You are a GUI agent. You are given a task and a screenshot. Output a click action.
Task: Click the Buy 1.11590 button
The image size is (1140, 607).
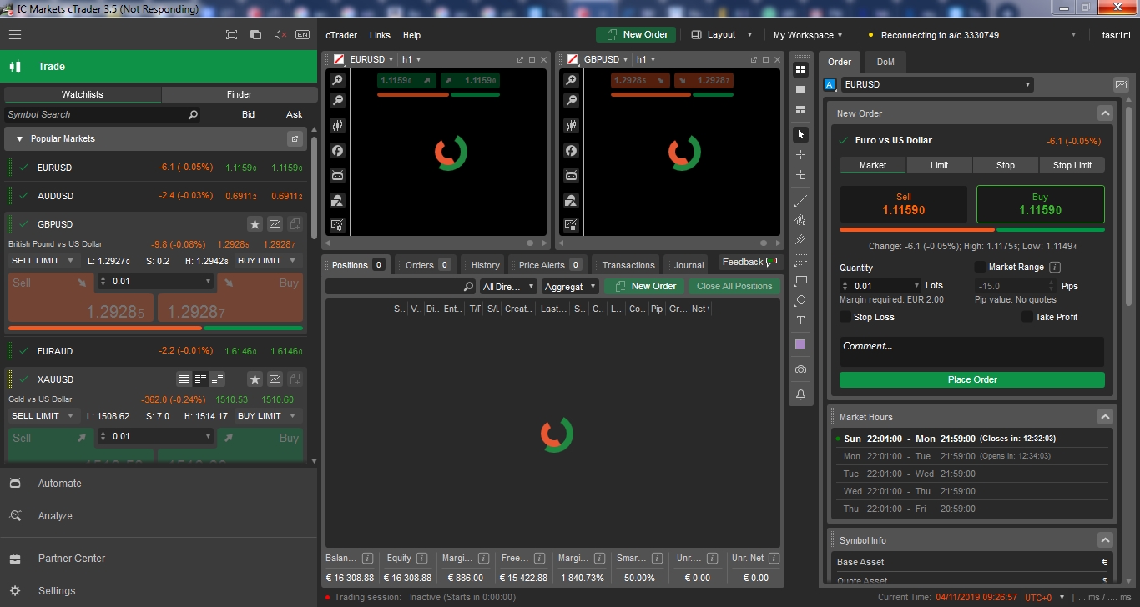point(1040,204)
